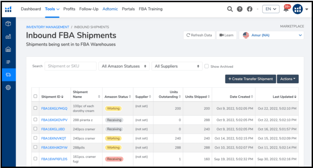The width and height of the screenshot is (313, 168).
Task: Open the help question mark icon
Action: coord(240,9)
